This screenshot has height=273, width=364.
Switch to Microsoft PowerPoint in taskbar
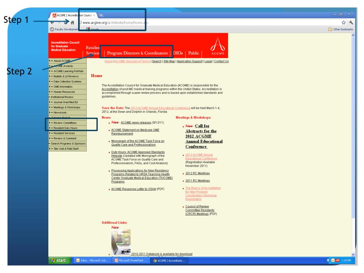(x=131, y=261)
